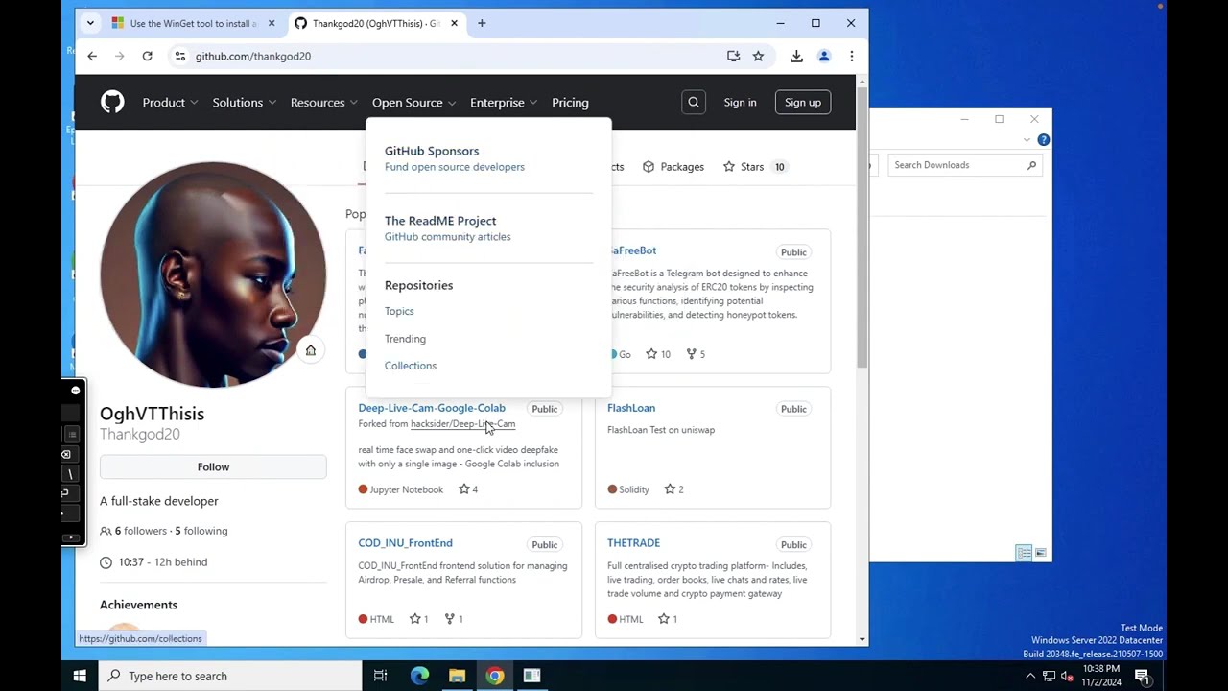Switch to Chrome on the taskbar
The width and height of the screenshot is (1228, 691).
[x=494, y=676]
